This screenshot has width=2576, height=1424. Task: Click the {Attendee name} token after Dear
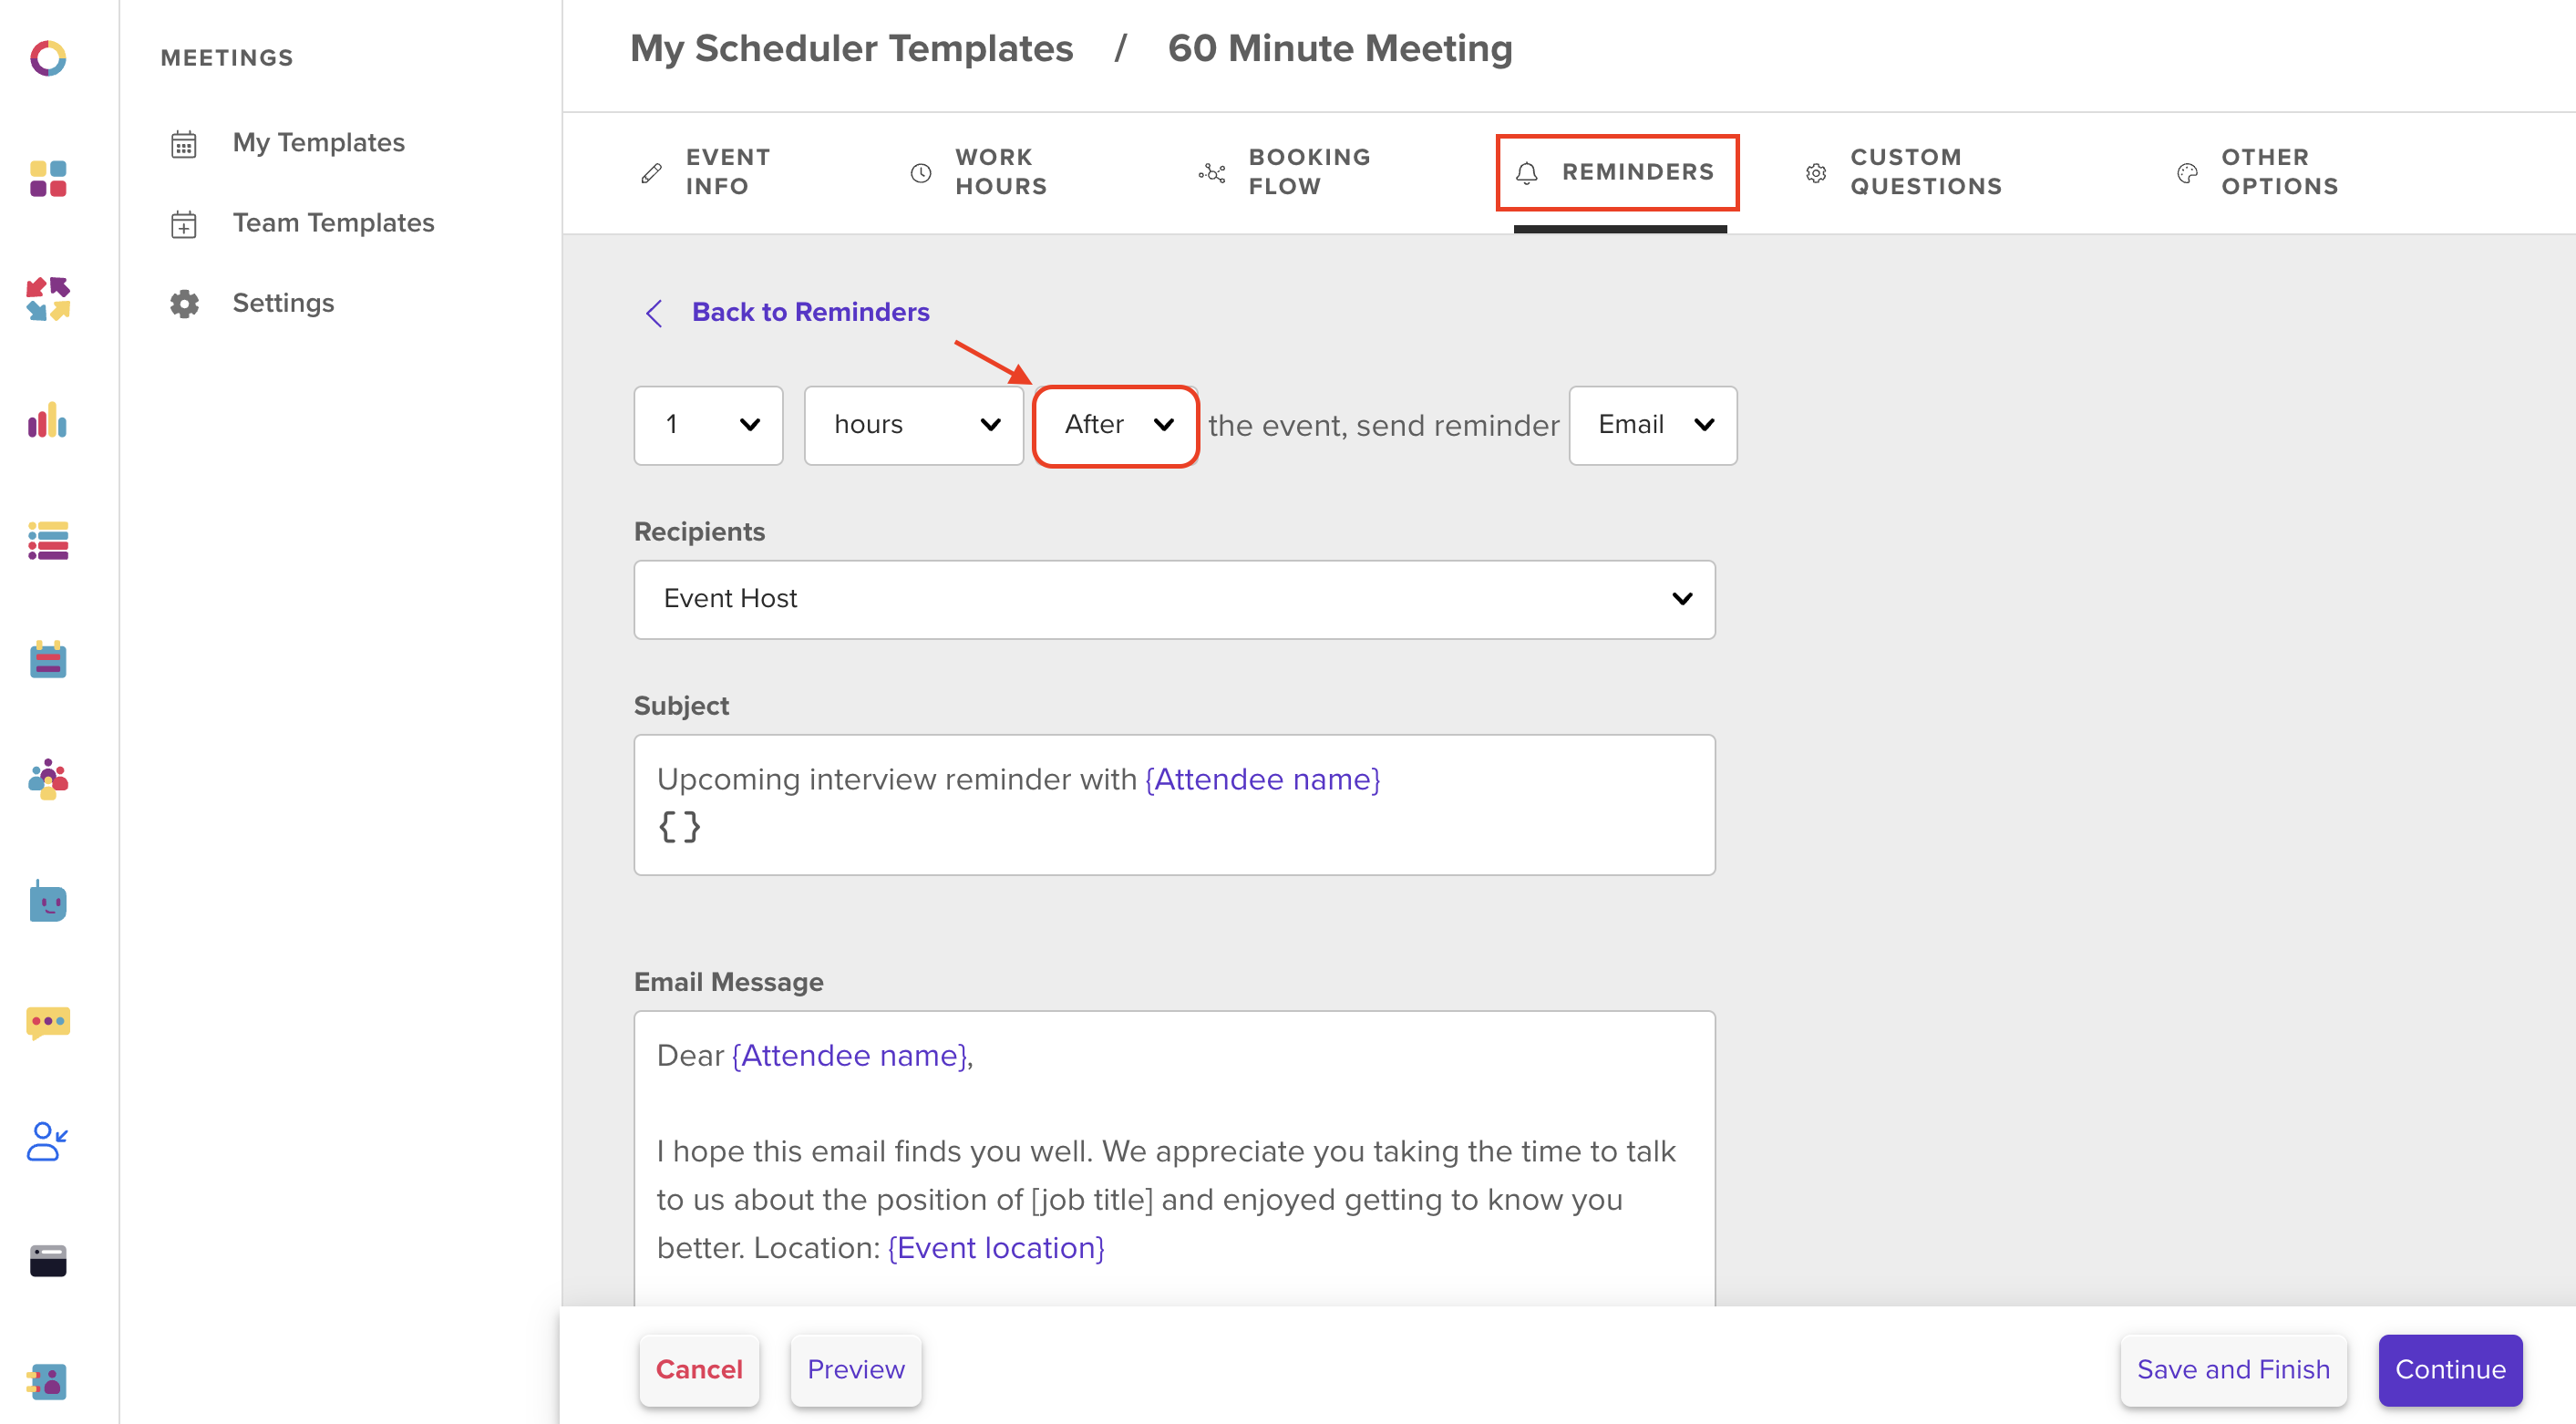[850, 1055]
